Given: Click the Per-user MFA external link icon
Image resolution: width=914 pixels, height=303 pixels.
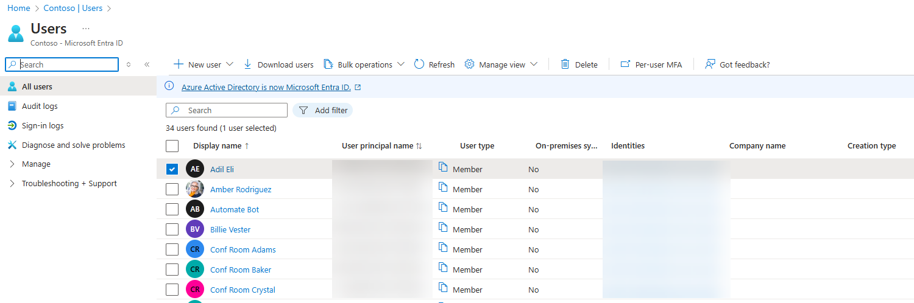Looking at the screenshot, I should point(625,64).
